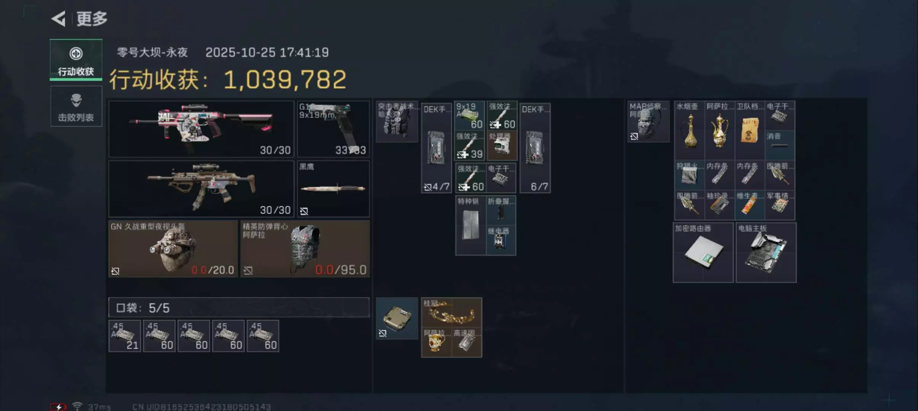The height and width of the screenshot is (411, 918).
Task: Click the 加密路由器 item
Action: (703, 253)
